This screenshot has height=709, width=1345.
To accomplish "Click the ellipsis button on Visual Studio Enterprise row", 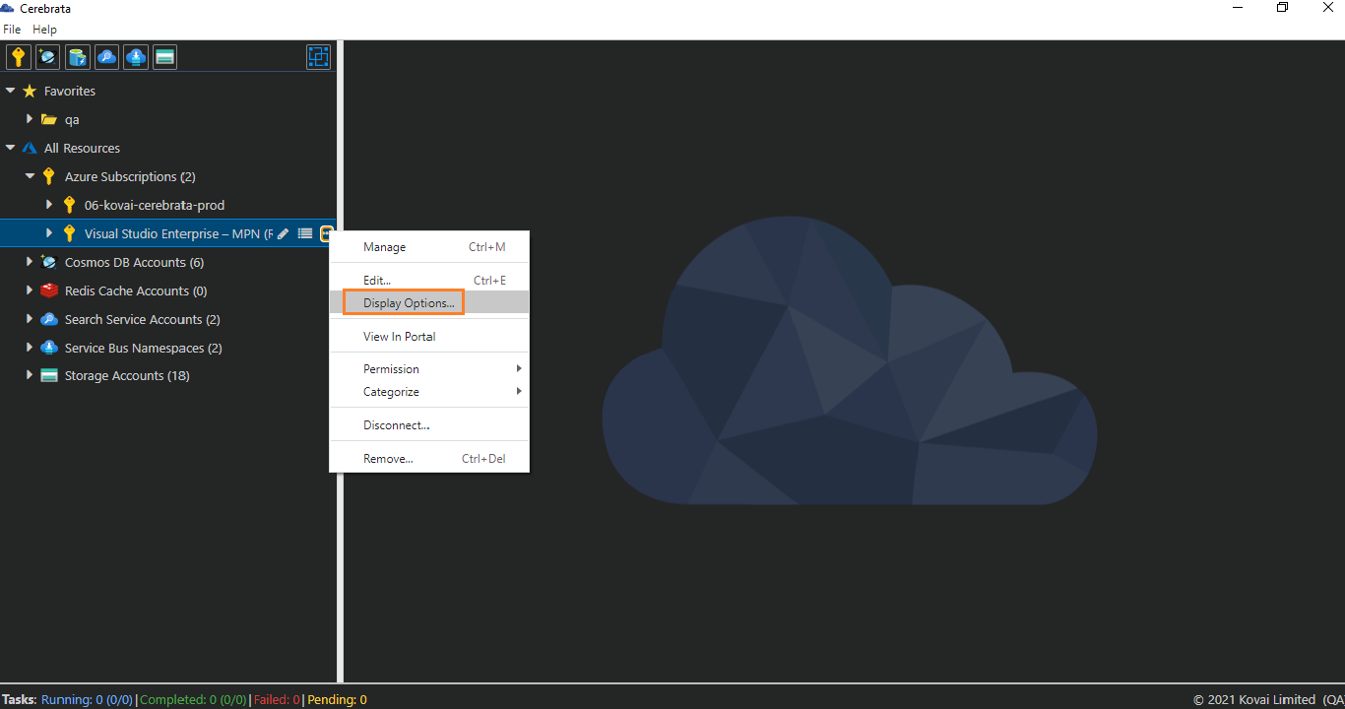I will point(326,233).
